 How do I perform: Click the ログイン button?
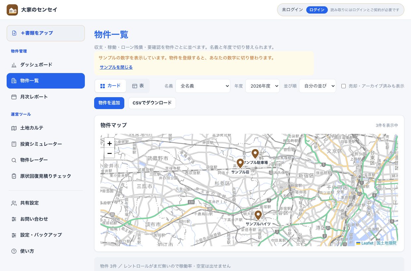(317, 10)
